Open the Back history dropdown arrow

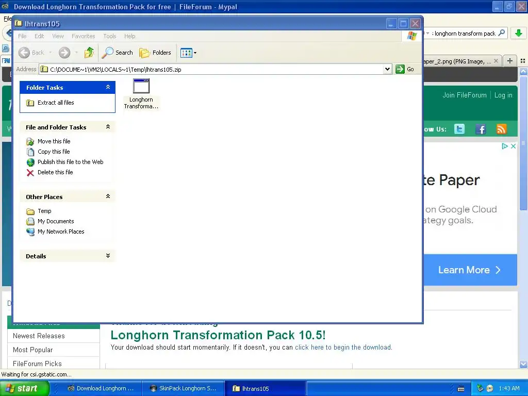coord(51,53)
